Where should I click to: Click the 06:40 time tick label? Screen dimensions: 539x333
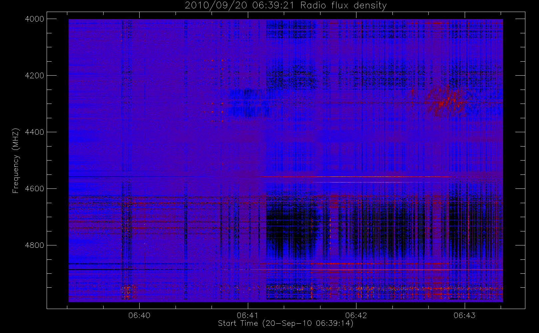click(x=139, y=315)
